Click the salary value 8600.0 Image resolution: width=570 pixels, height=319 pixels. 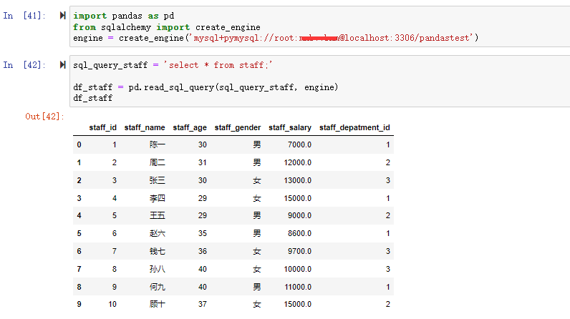pos(299,233)
